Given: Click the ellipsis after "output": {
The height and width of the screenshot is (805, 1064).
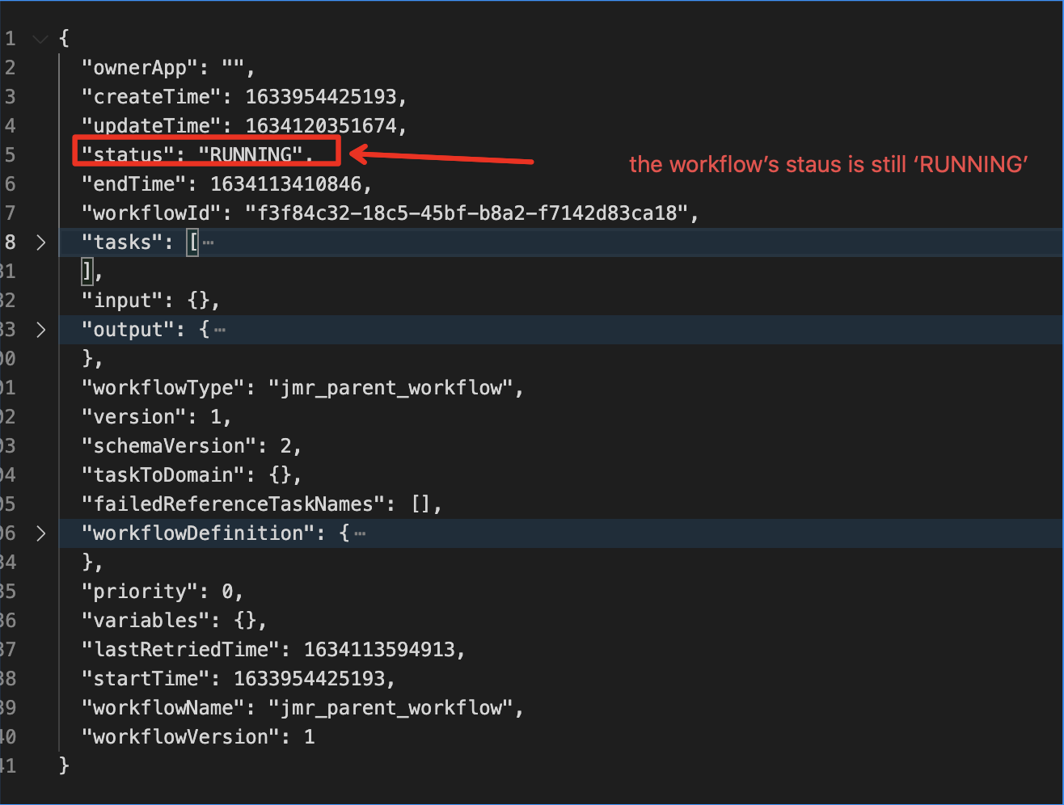Looking at the screenshot, I should point(218,330).
